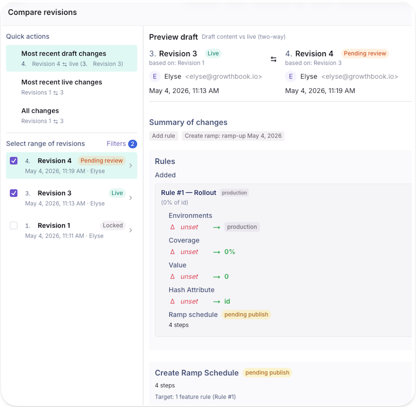416x407 pixels.
Task: Click the Preview draft heading
Action: point(173,37)
